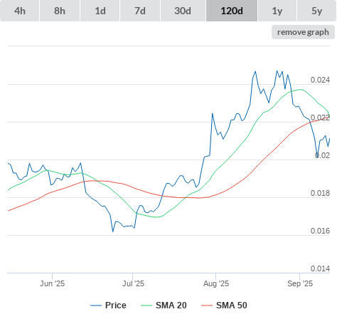Click the blue Price legend line swatch
Image resolution: width=337 pixels, height=324 pixels.
[x=96, y=305]
